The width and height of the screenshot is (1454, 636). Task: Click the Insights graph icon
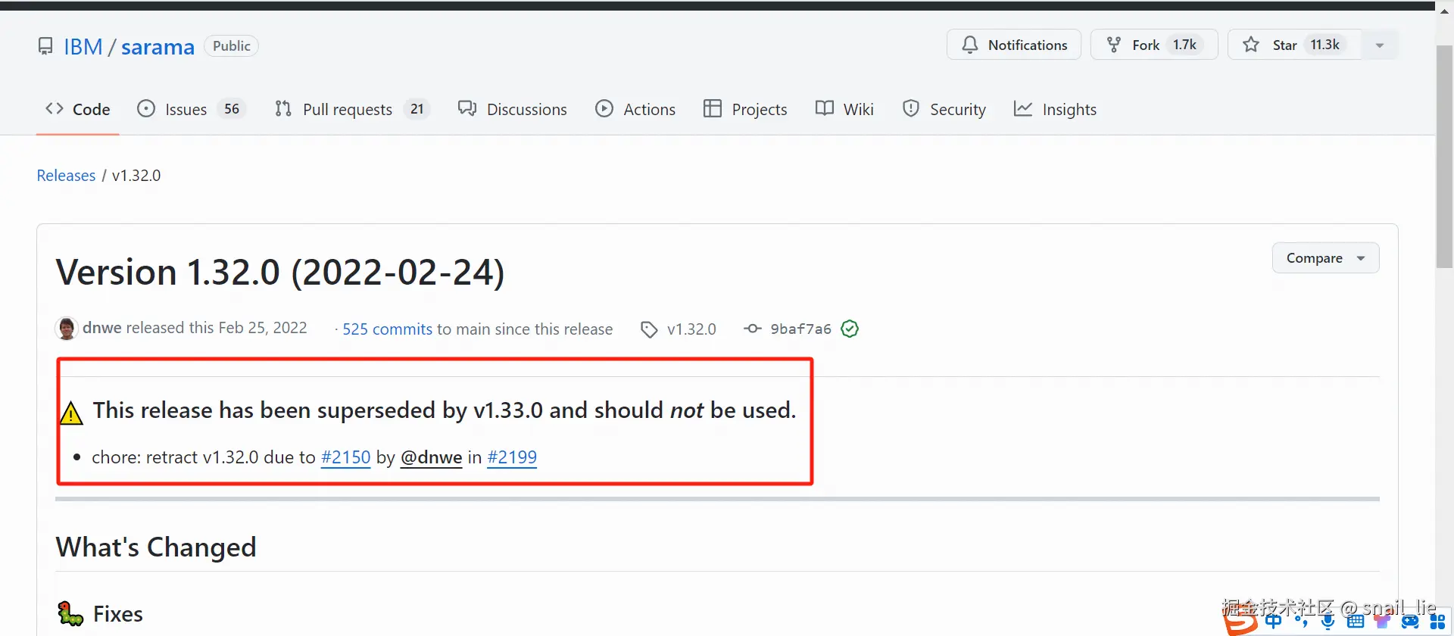(1023, 108)
